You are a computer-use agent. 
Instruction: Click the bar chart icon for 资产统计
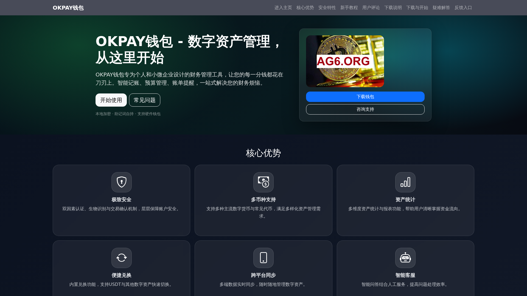405,182
